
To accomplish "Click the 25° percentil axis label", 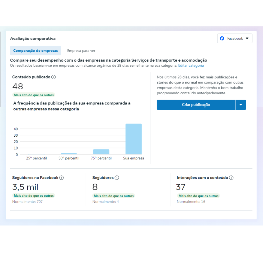I will point(36,158).
